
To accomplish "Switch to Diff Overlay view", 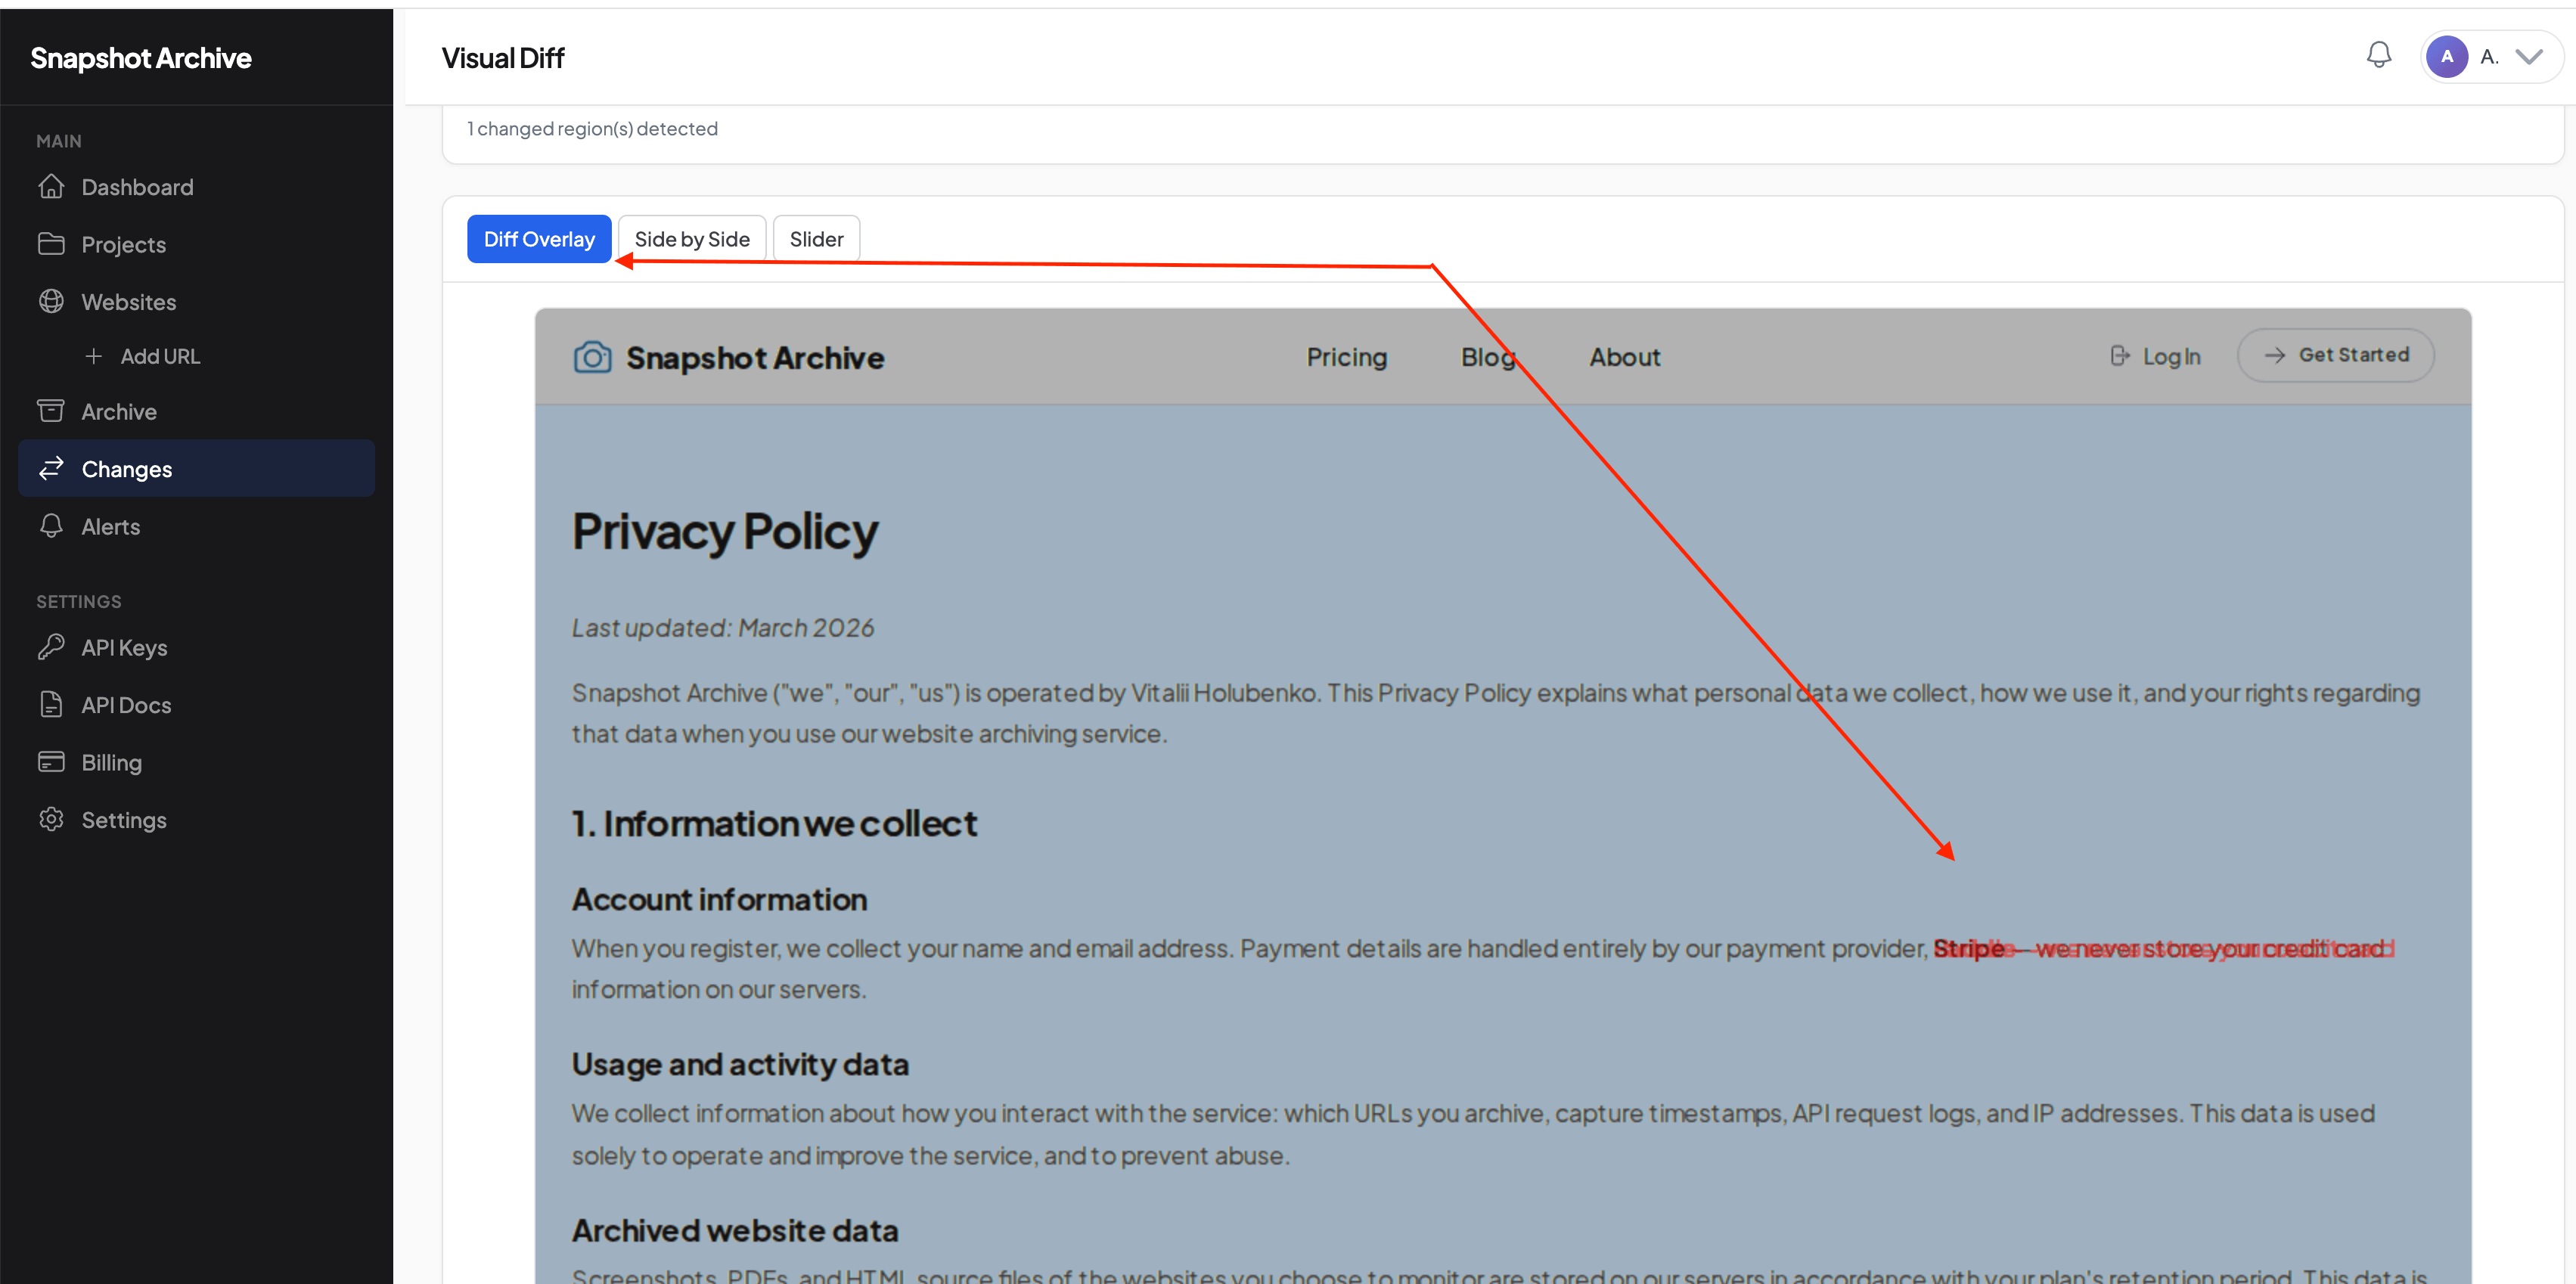I will [539, 239].
